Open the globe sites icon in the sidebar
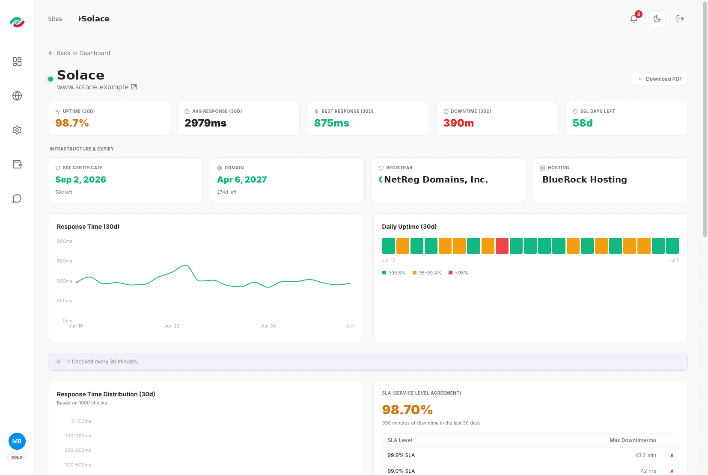 [x=17, y=96]
